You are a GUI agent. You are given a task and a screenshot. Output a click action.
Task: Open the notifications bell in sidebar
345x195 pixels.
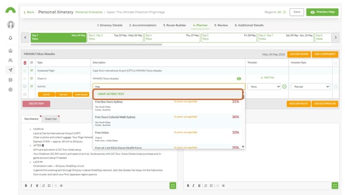[x=10, y=38]
